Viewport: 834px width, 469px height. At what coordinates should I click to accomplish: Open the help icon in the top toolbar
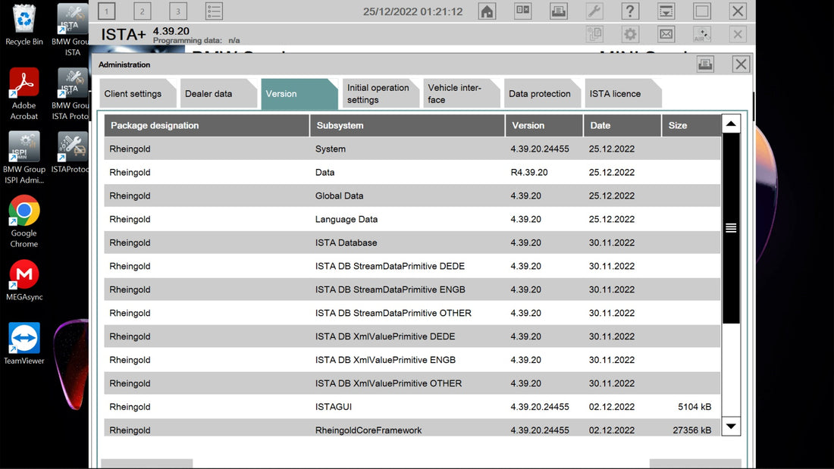click(x=630, y=11)
